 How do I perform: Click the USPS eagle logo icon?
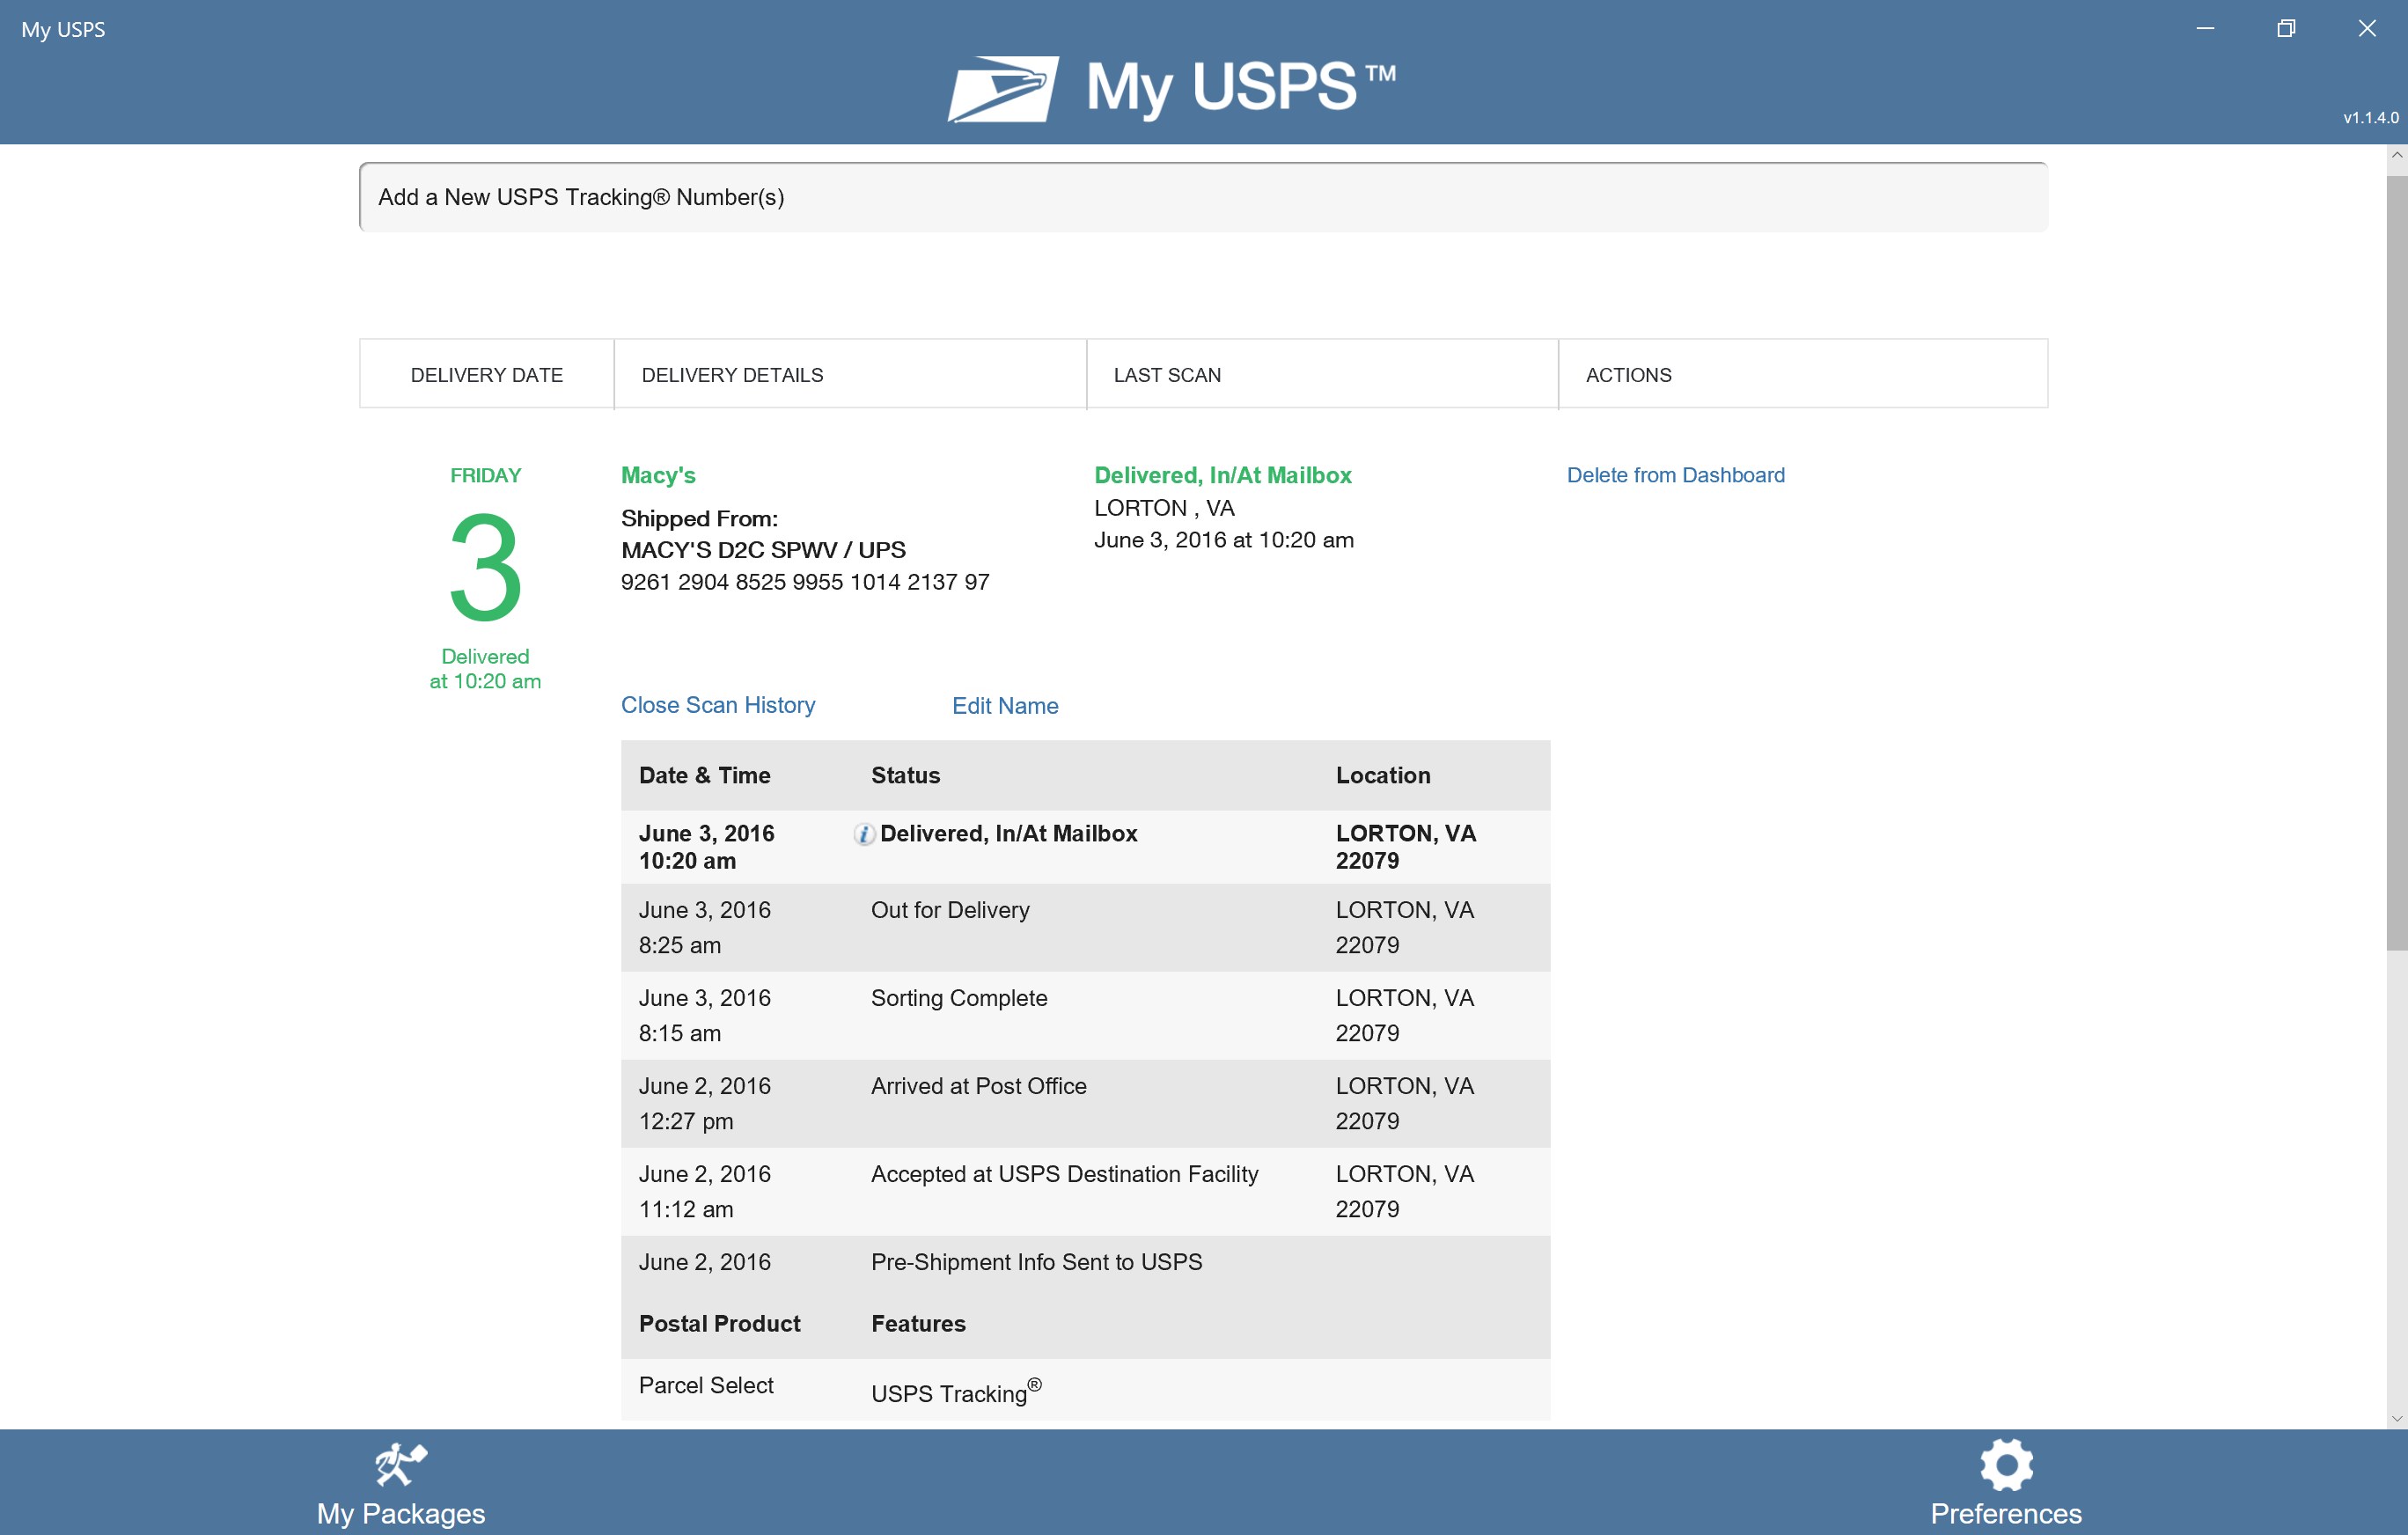point(1003,88)
